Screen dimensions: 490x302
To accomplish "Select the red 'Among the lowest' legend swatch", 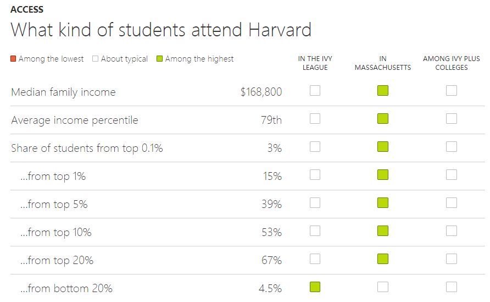I will coord(14,59).
